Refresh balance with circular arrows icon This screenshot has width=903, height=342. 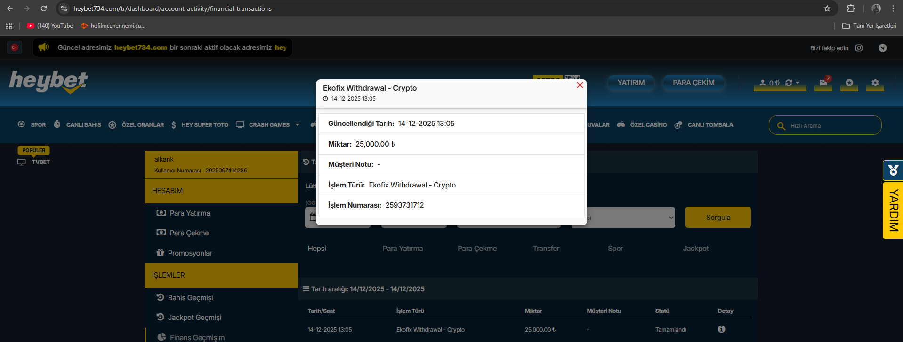789,83
